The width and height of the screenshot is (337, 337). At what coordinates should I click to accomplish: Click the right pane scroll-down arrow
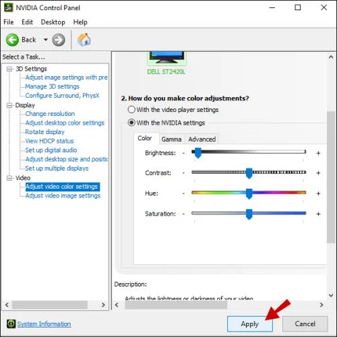click(x=331, y=295)
